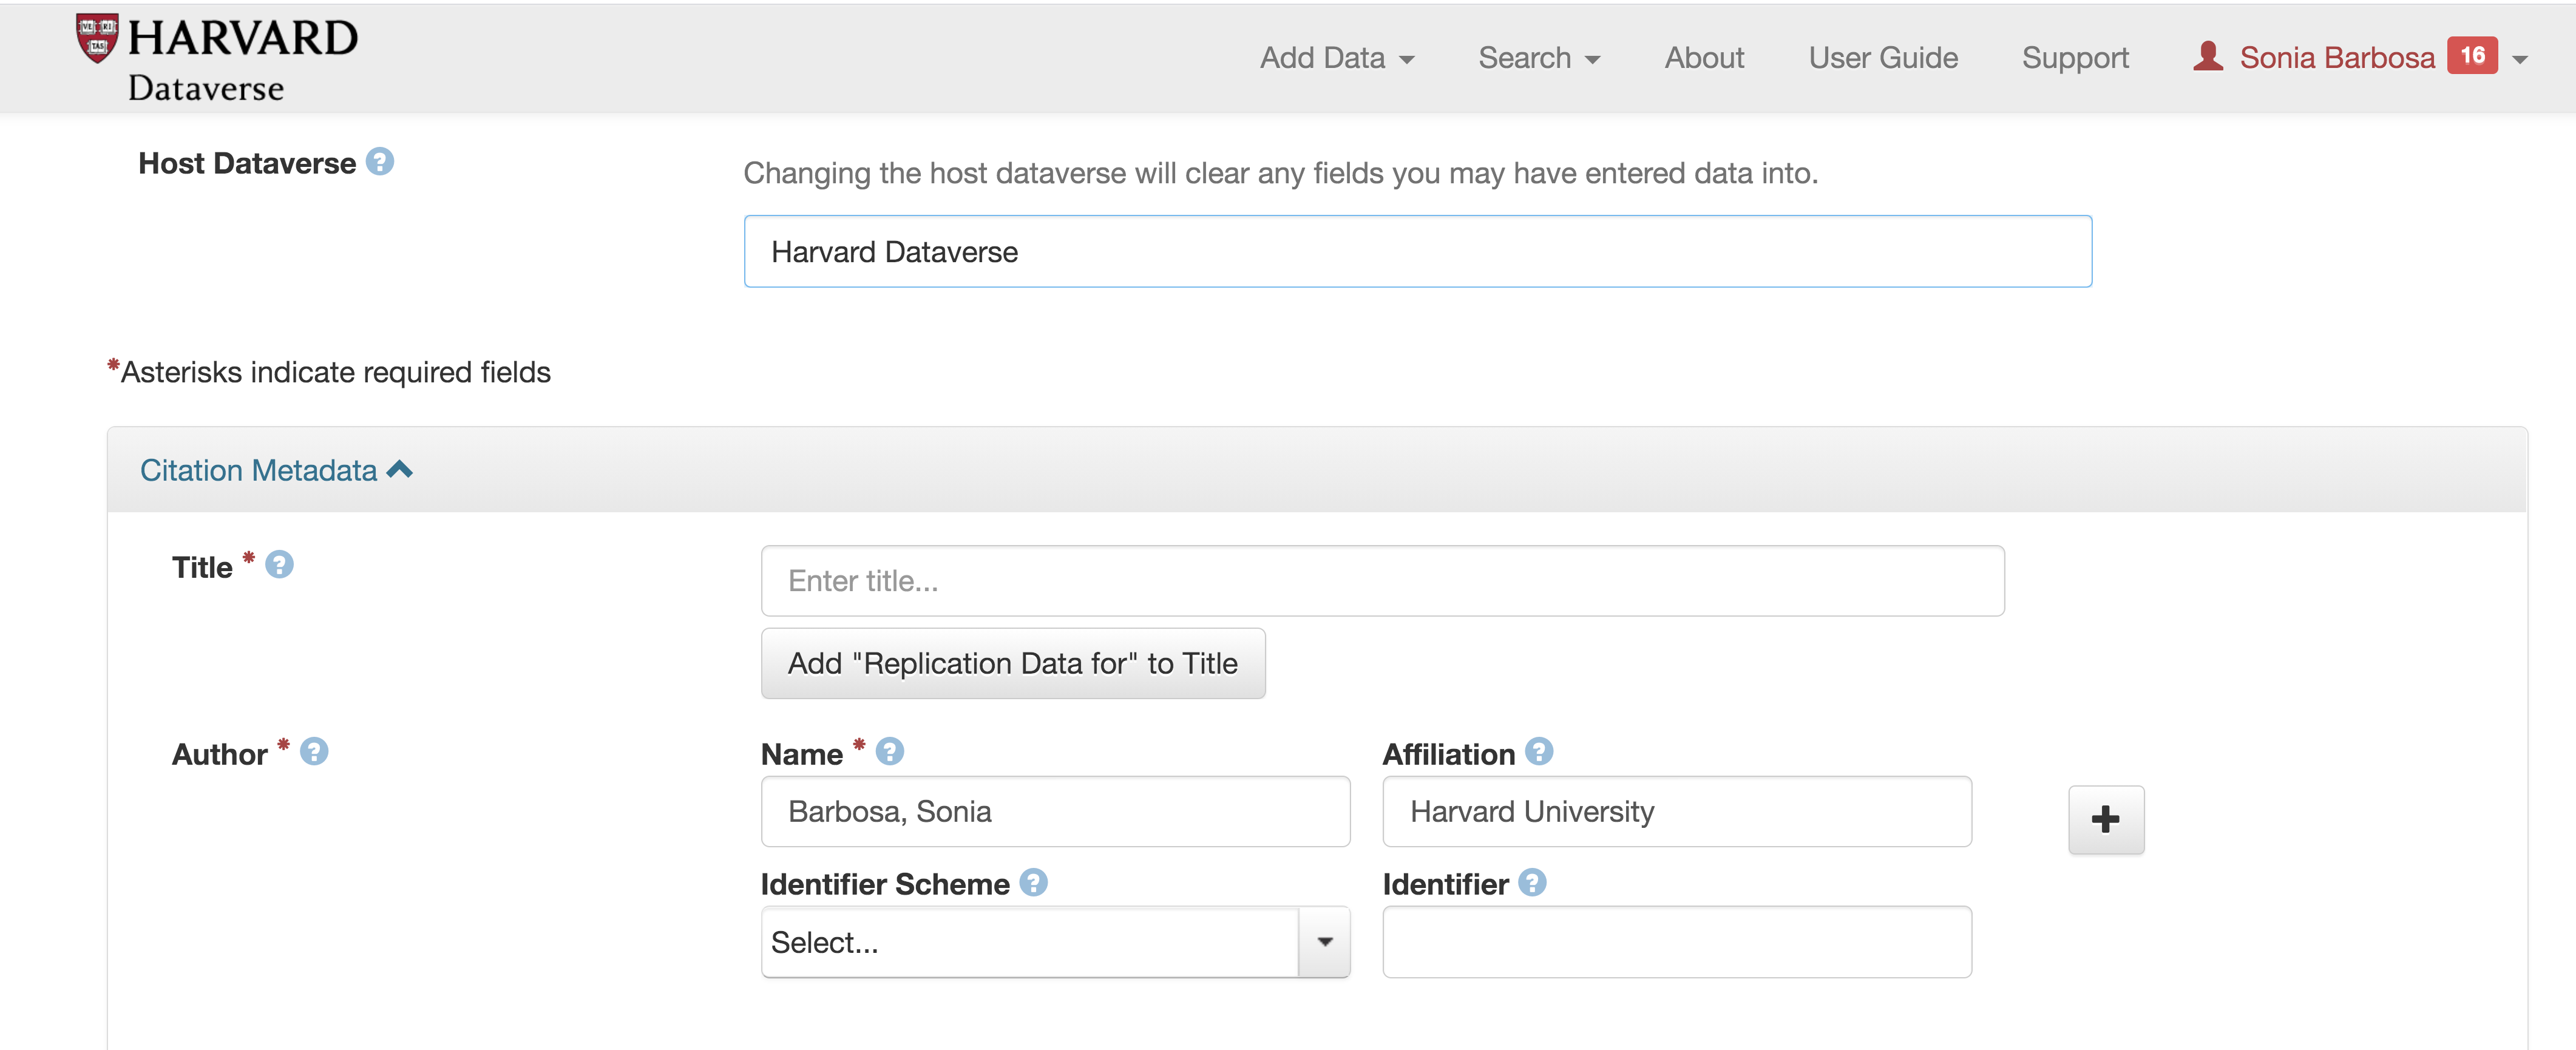Viewport: 2576px width, 1050px height.
Task: Click the empty Identifier input field
Action: (x=1677, y=942)
